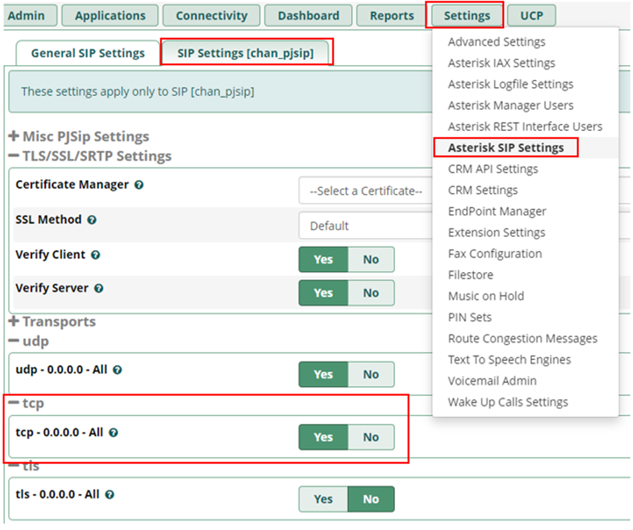Keep tls transport set to No
This screenshot has width=633, height=530.
click(x=371, y=499)
